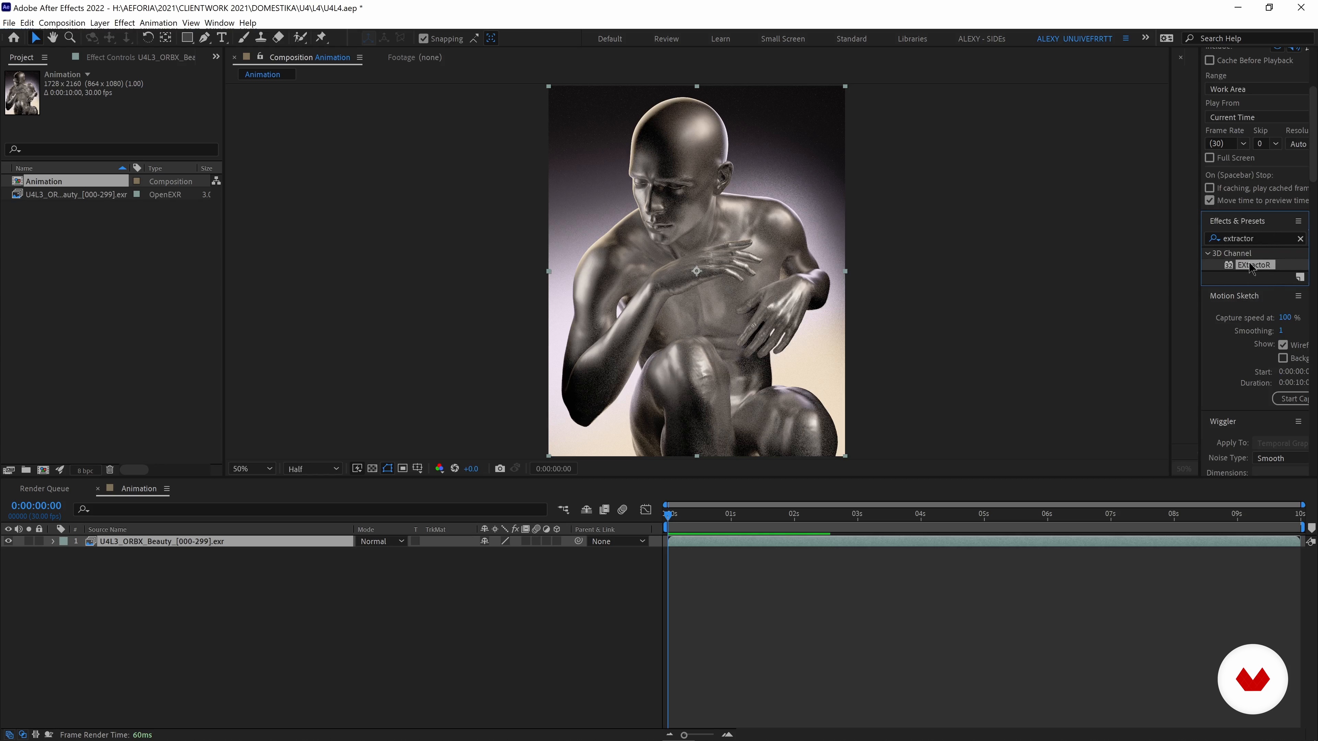
Task: Switch to the Small Screen workspace
Action: click(783, 38)
